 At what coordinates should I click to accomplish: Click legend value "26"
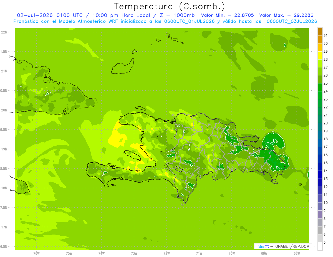pos(326,75)
